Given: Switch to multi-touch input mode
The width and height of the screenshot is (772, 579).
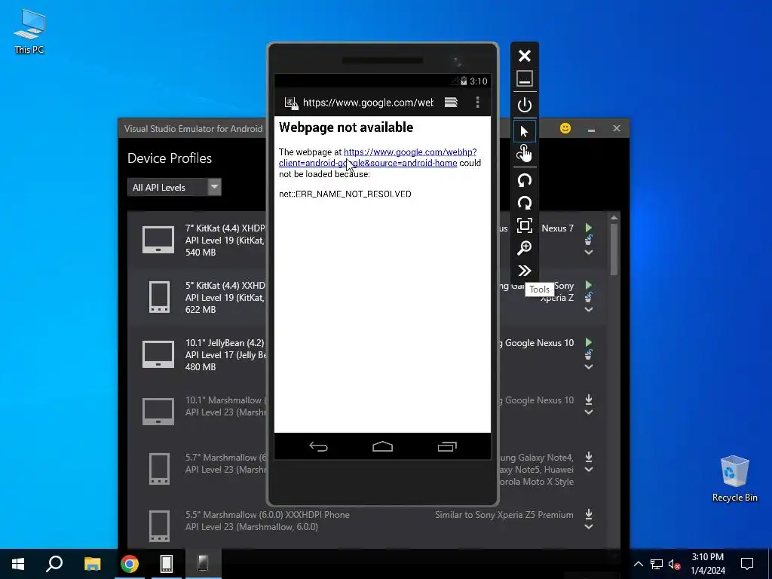Looking at the screenshot, I should (x=525, y=154).
